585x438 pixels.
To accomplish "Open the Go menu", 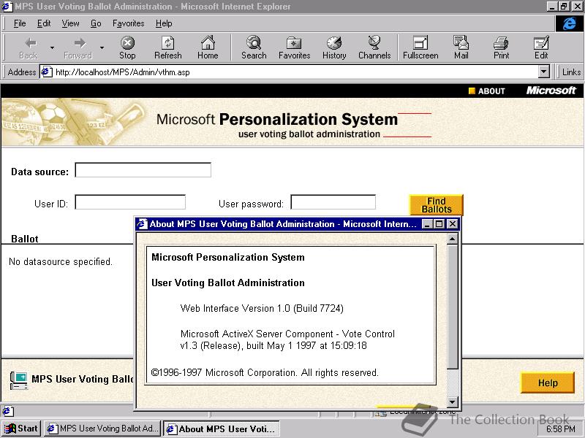I will 96,23.
